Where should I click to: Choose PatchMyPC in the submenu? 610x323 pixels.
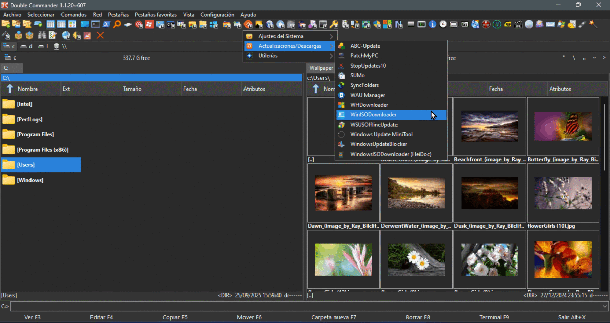[x=364, y=56]
